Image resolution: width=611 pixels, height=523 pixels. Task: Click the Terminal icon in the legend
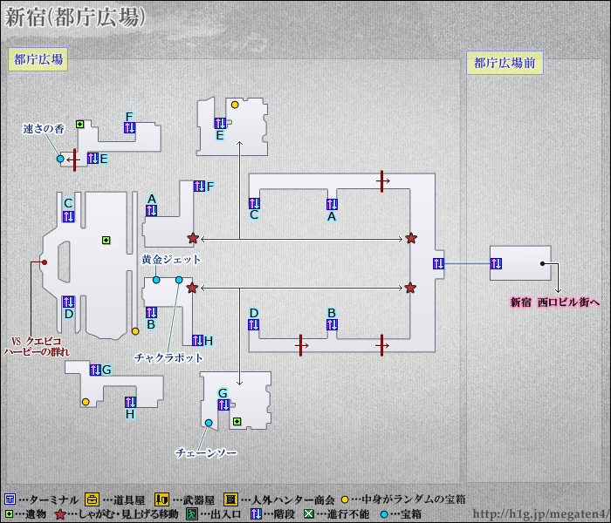pyautogui.click(x=10, y=499)
